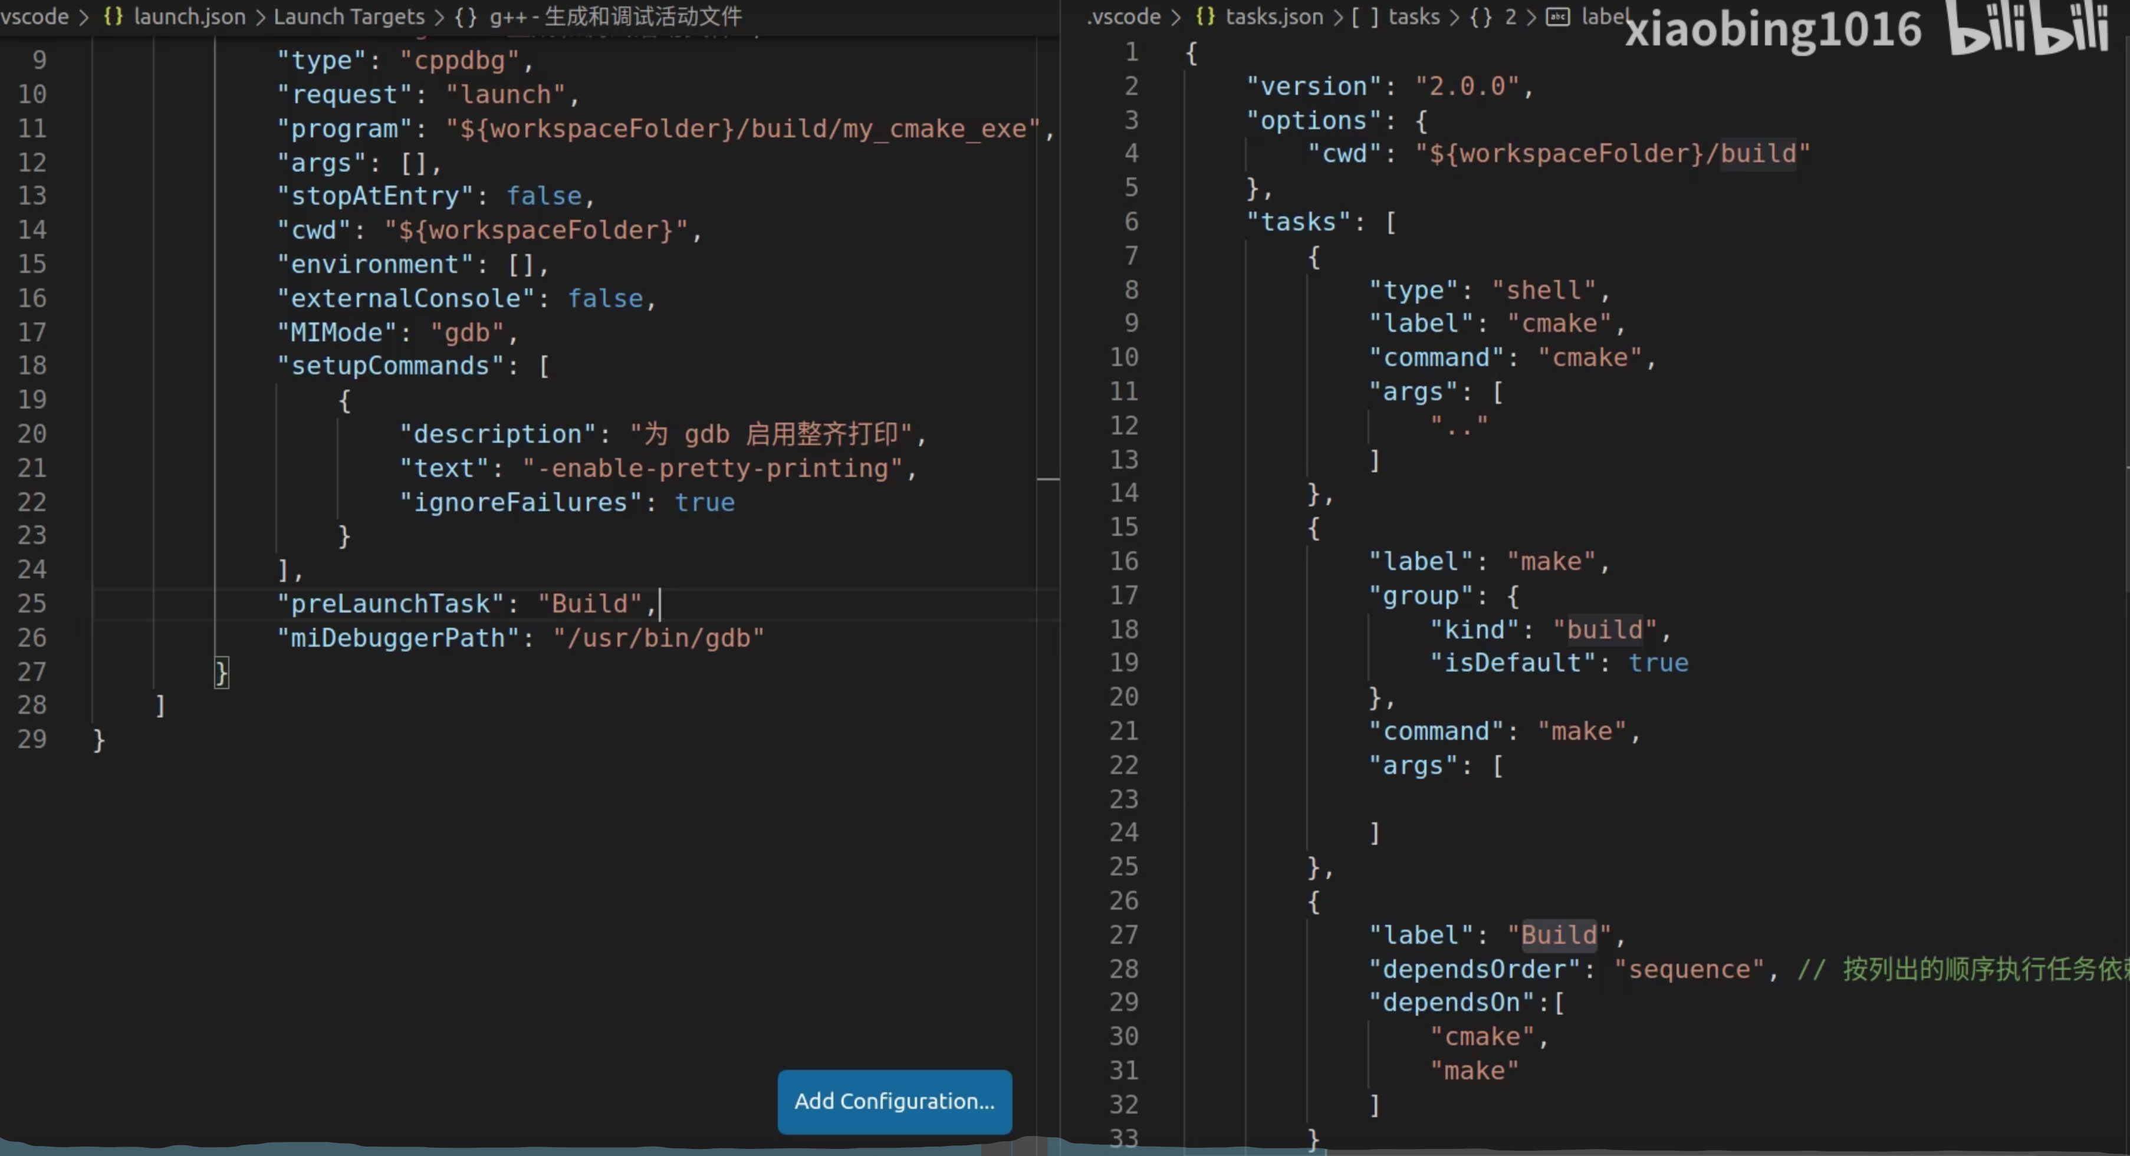
Task: Click the "cmake" command value on line 10
Action: [1590, 358]
